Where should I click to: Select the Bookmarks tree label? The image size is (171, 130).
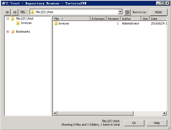pyautogui.click(x=23, y=32)
